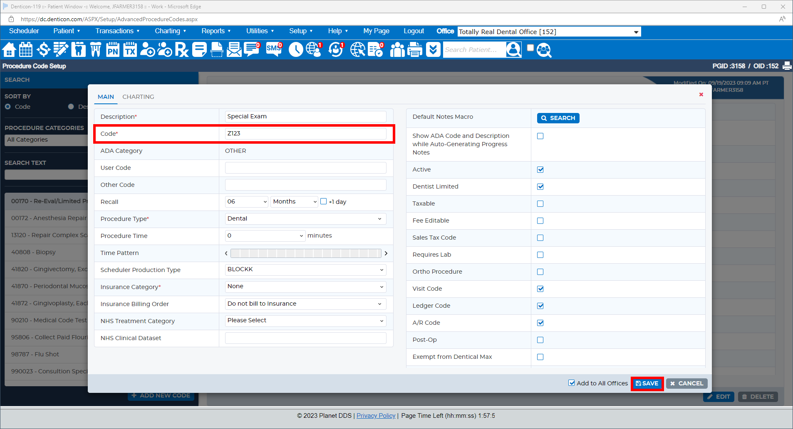This screenshot has height=429, width=793.
Task: Click the SAVE button
Action: coord(647,383)
